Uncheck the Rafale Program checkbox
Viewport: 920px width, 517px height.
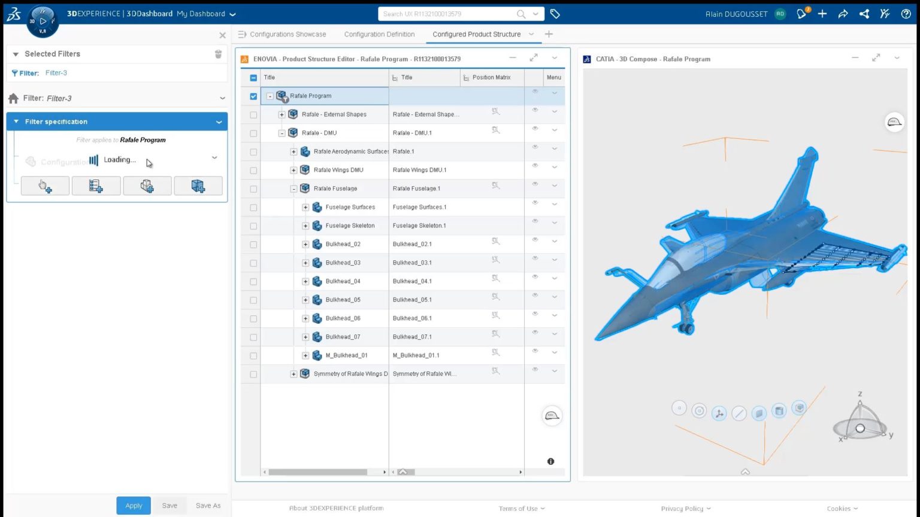[253, 96]
